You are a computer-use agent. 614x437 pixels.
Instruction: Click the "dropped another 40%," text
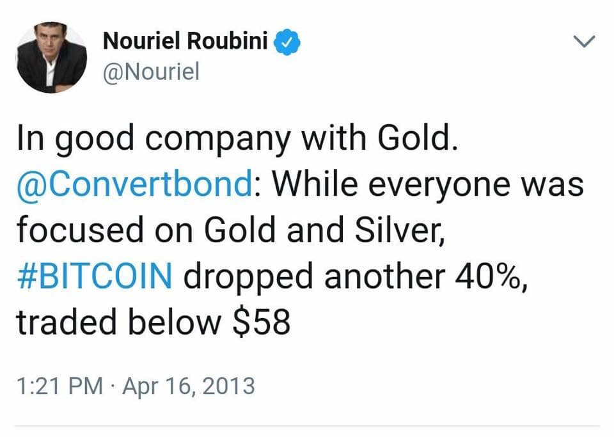[x=356, y=276]
